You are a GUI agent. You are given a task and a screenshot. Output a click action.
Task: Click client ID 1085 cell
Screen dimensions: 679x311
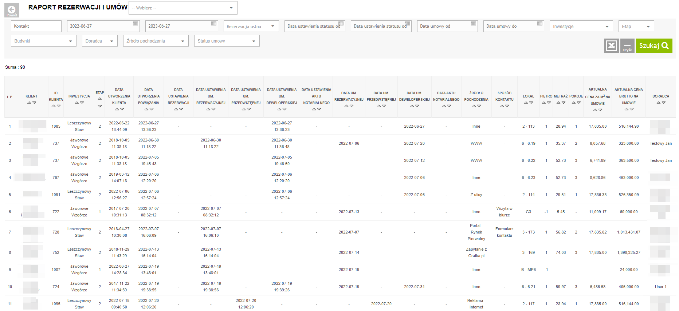(56, 126)
